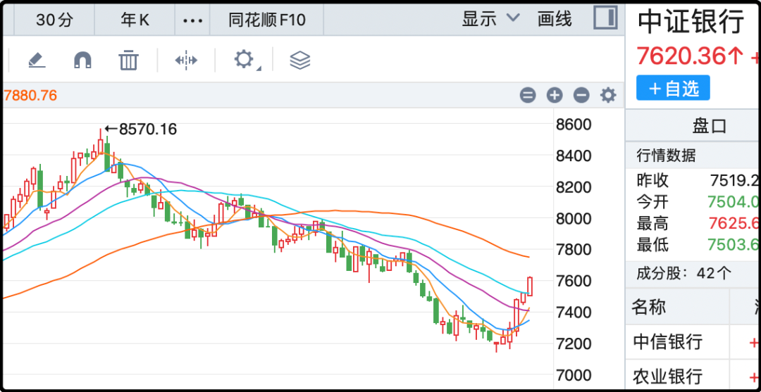The image size is (761, 392).
Task: Toggle the magnet snap tool
Action: (x=82, y=60)
